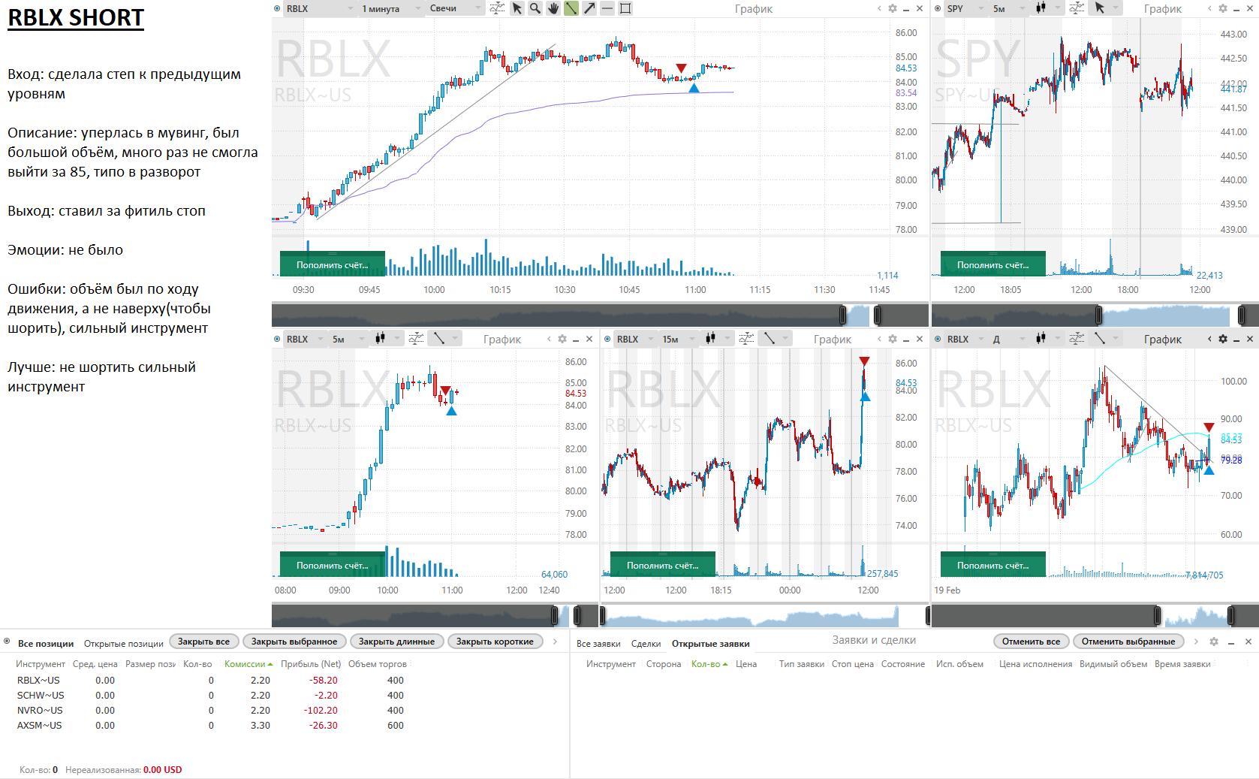Select the NVRO~US position row

210,711
